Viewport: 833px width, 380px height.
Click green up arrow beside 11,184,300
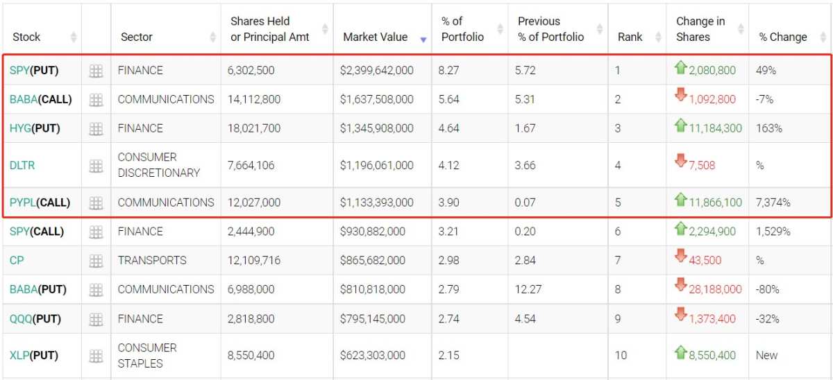tap(680, 125)
